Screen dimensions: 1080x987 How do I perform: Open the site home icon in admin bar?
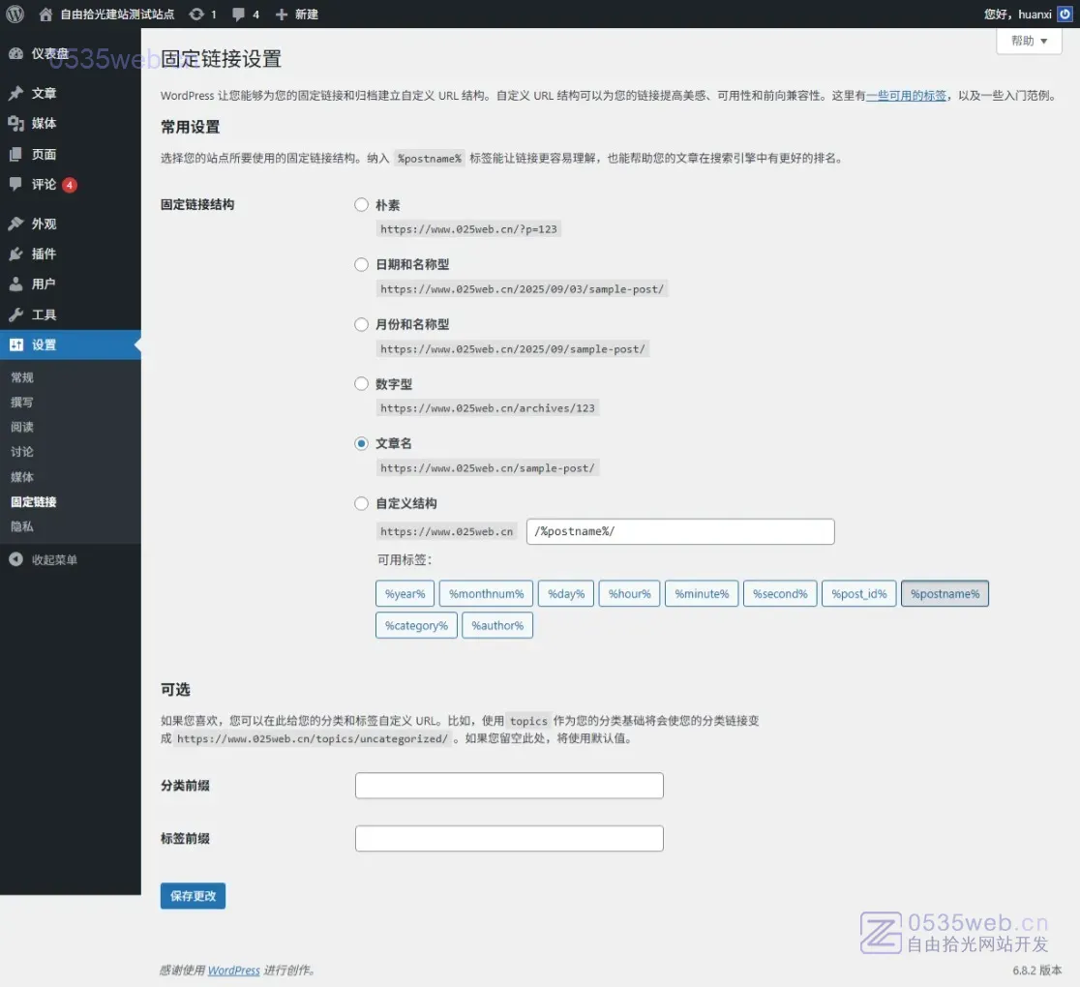(45, 15)
